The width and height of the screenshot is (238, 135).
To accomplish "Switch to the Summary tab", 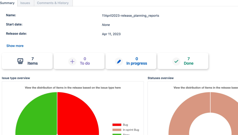I will click(7, 3).
